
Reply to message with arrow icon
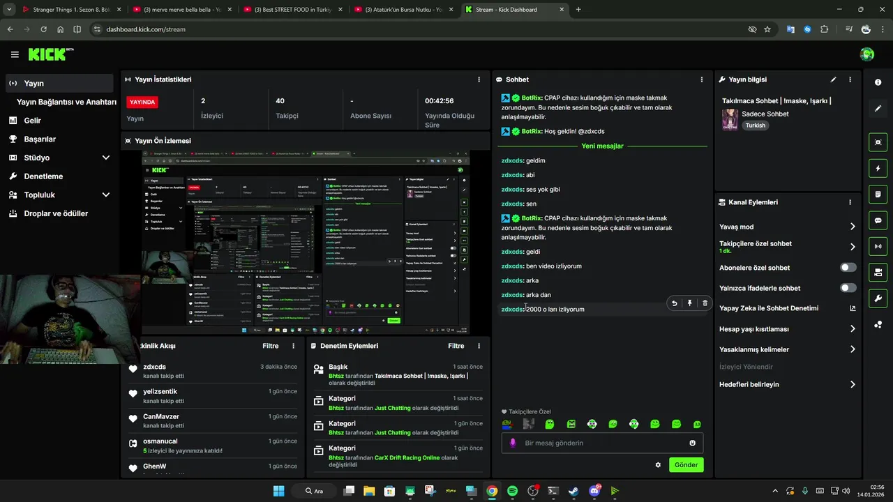point(674,303)
